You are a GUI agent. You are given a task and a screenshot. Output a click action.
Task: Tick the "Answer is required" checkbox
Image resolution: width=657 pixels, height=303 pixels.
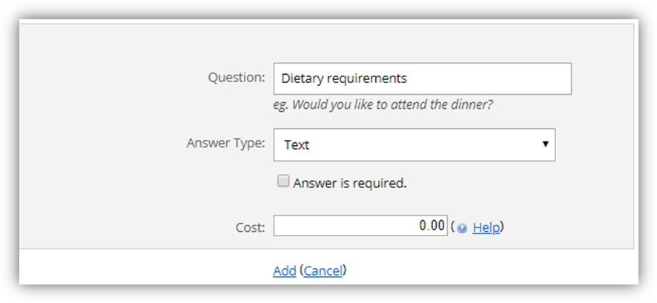(283, 182)
